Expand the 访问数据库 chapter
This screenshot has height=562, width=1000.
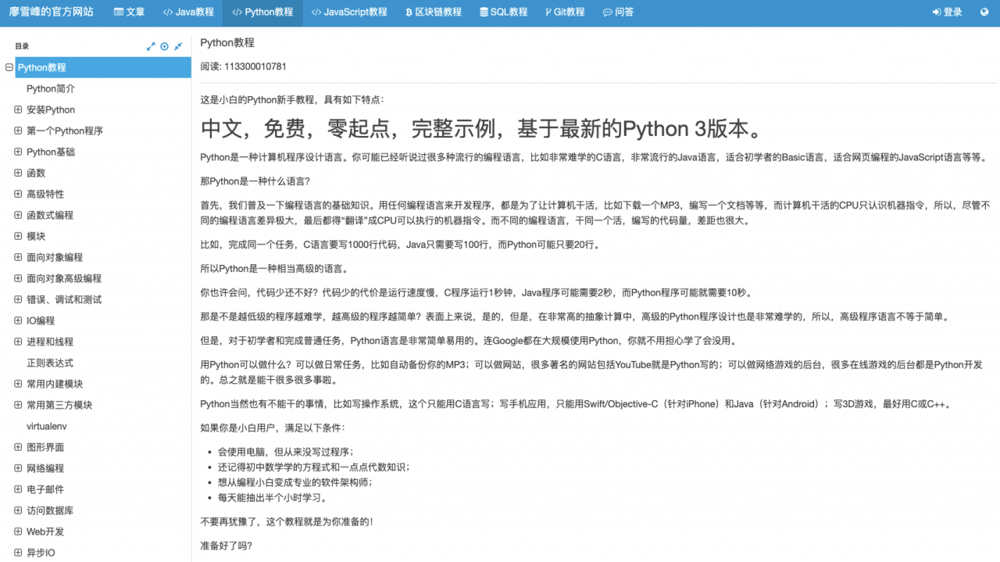18,510
